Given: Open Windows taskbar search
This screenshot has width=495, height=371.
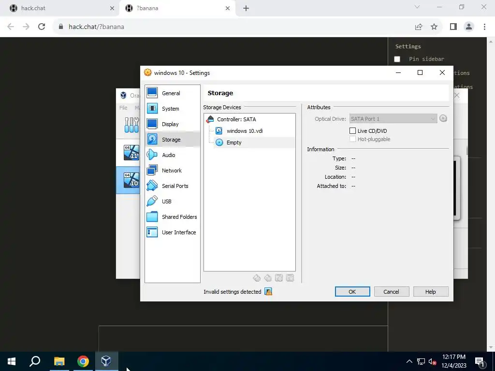Looking at the screenshot, I should pos(35,361).
